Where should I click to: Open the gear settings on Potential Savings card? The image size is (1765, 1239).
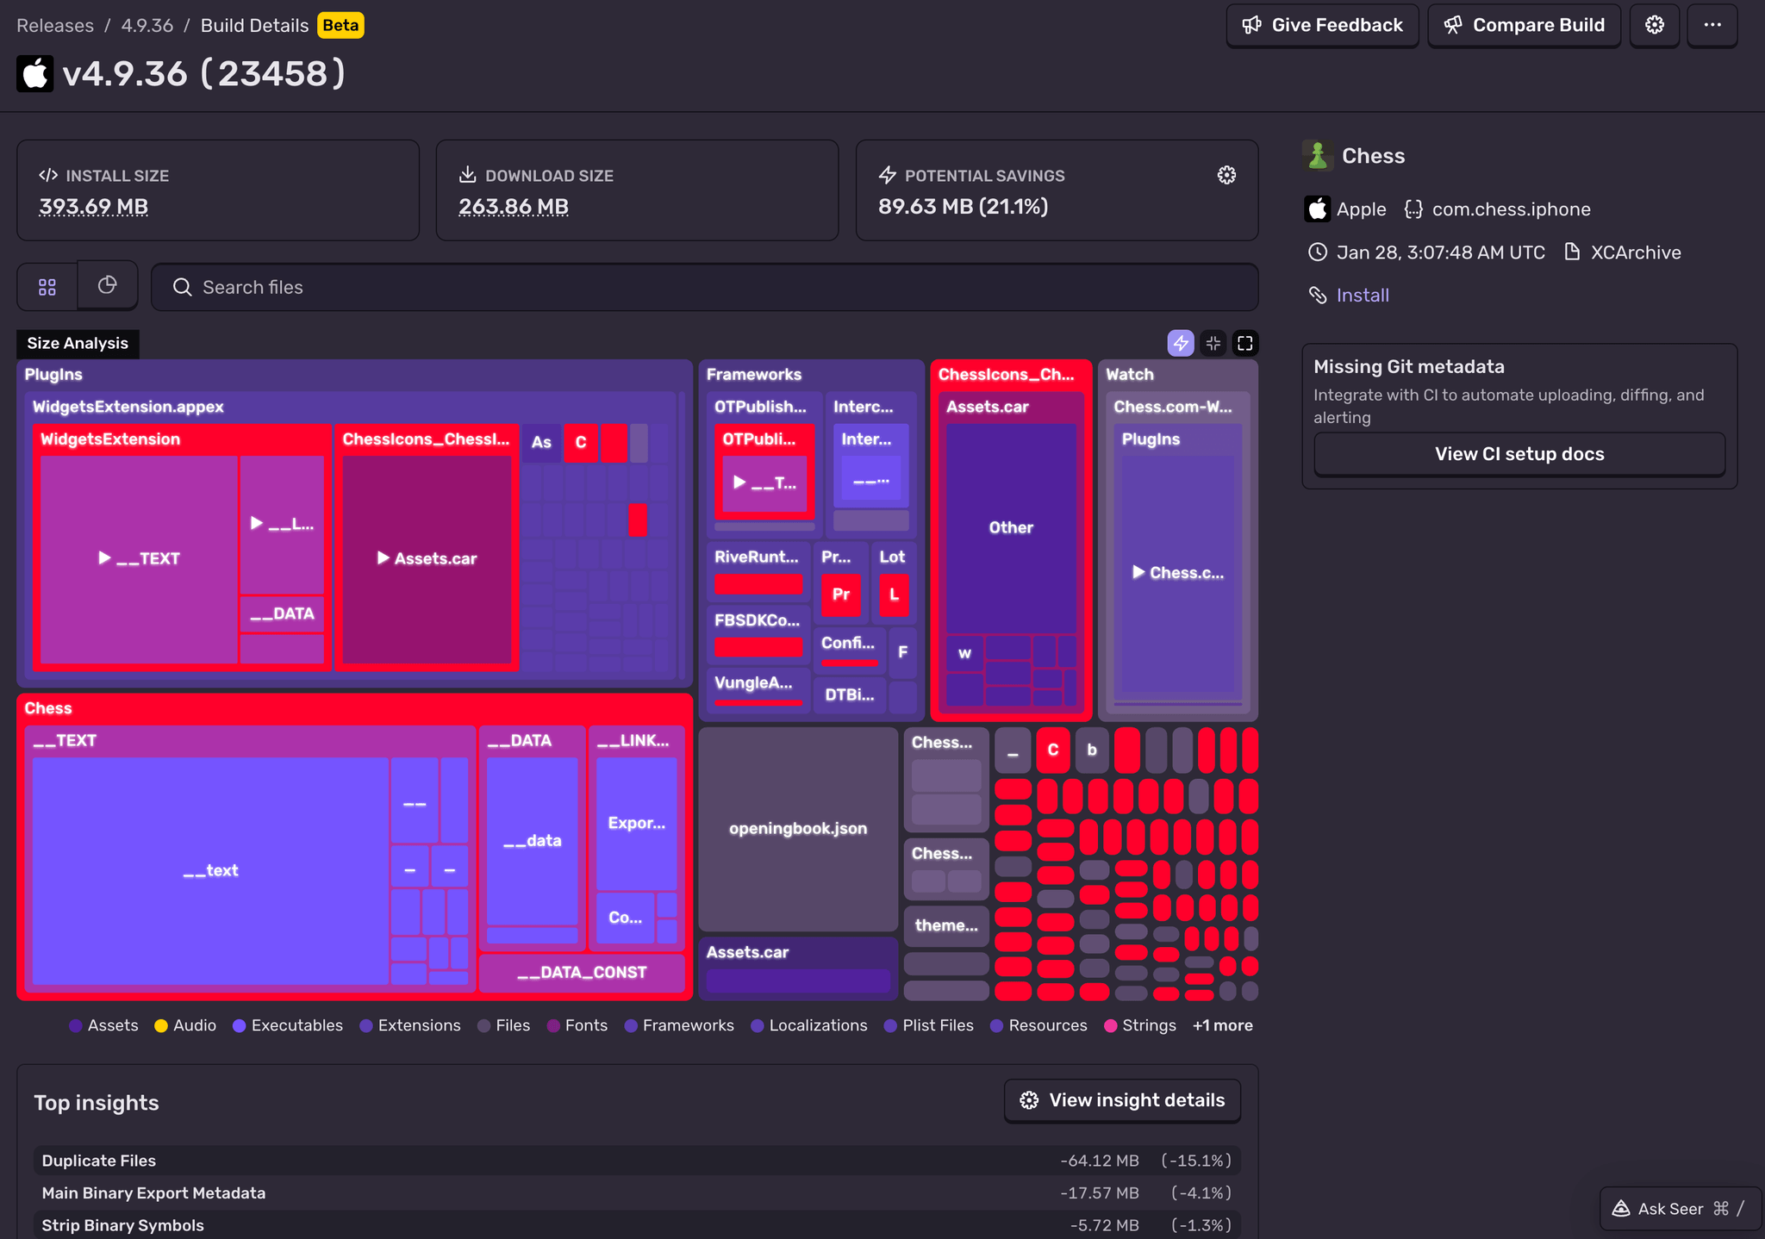click(1226, 174)
